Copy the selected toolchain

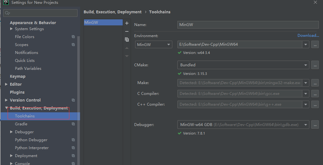click(127, 39)
